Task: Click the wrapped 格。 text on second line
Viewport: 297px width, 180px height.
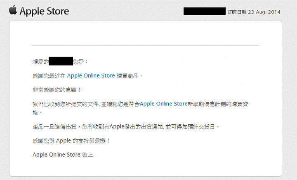Action: tap(37, 113)
